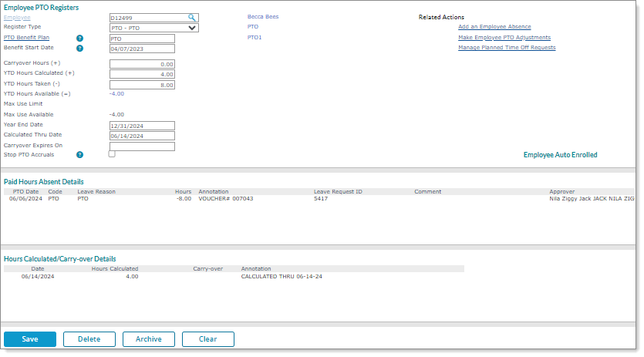Click the Employee ID input field

pos(147,17)
